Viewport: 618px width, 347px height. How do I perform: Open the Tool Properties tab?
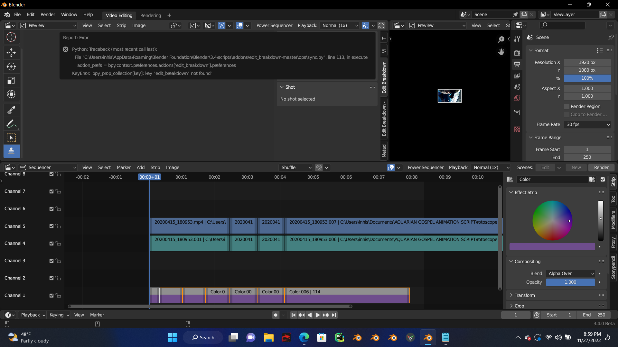(x=517, y=39)
